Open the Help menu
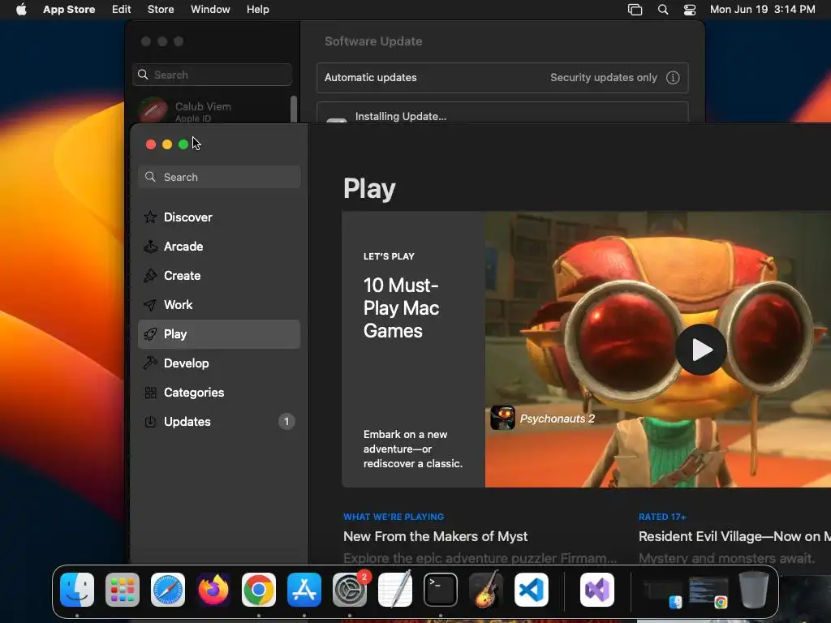This screenshot has height=623, width=831. tap(257, 10)
